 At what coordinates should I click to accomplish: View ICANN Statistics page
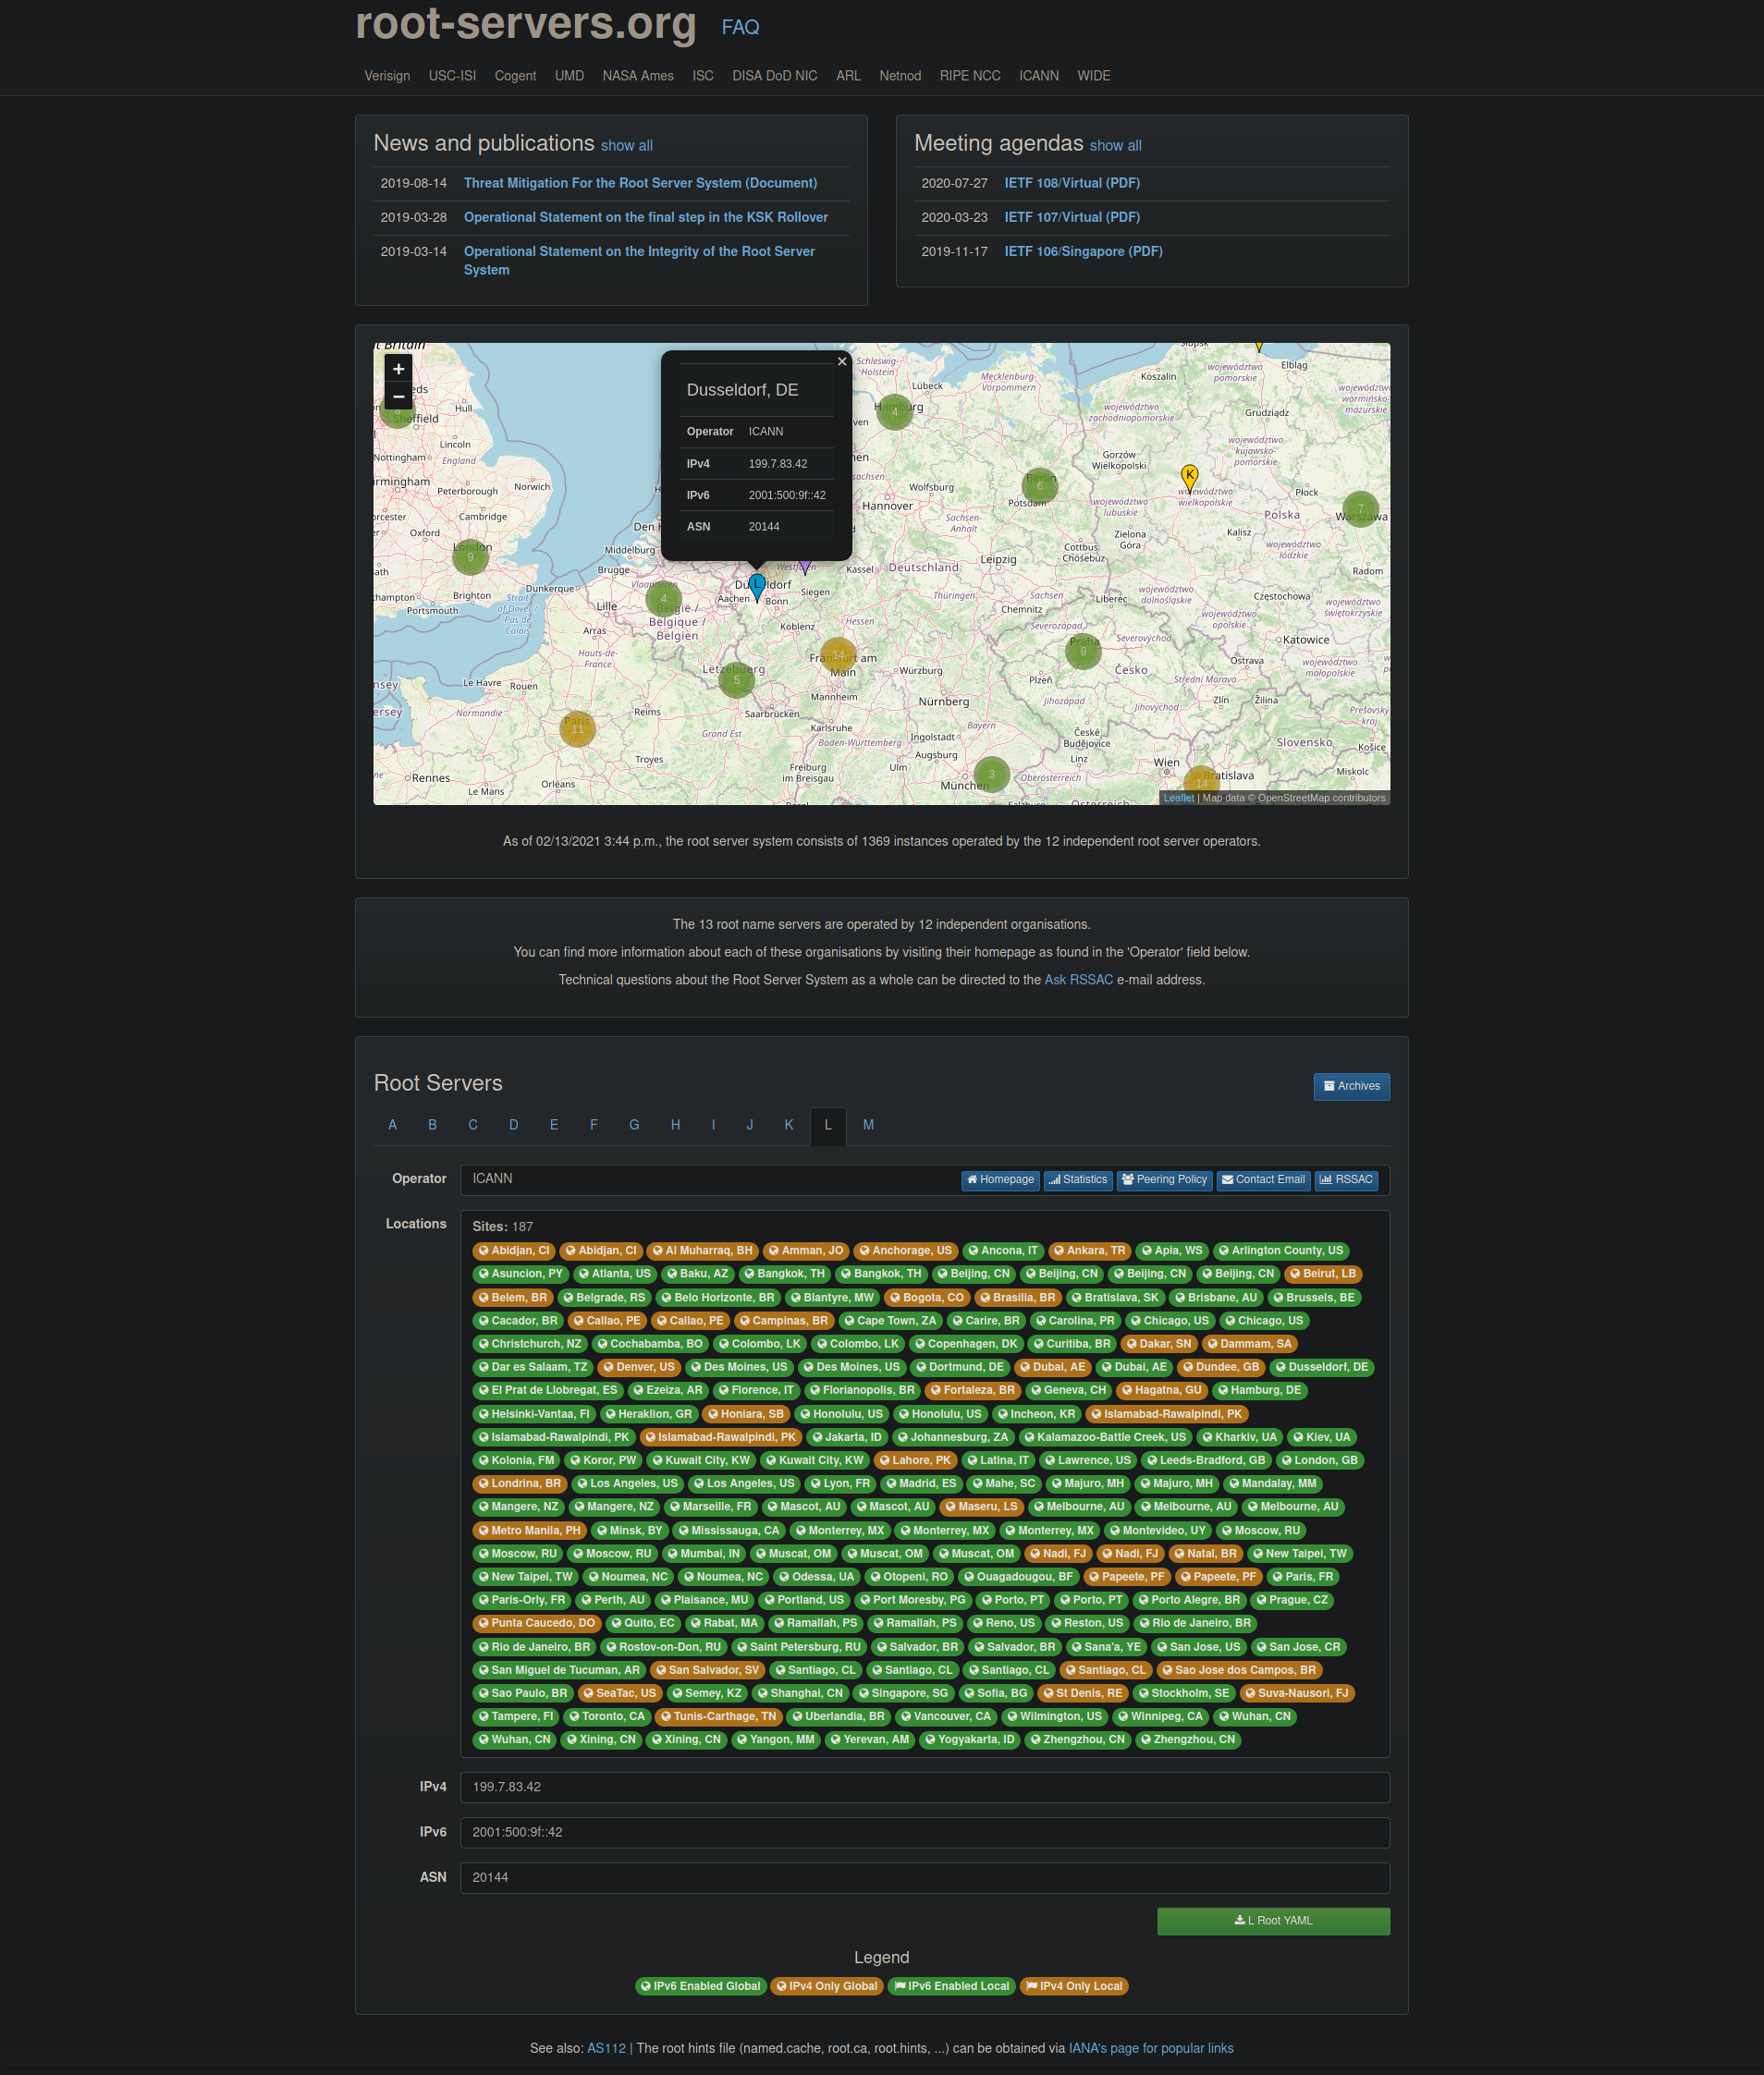(1077, 1179)
